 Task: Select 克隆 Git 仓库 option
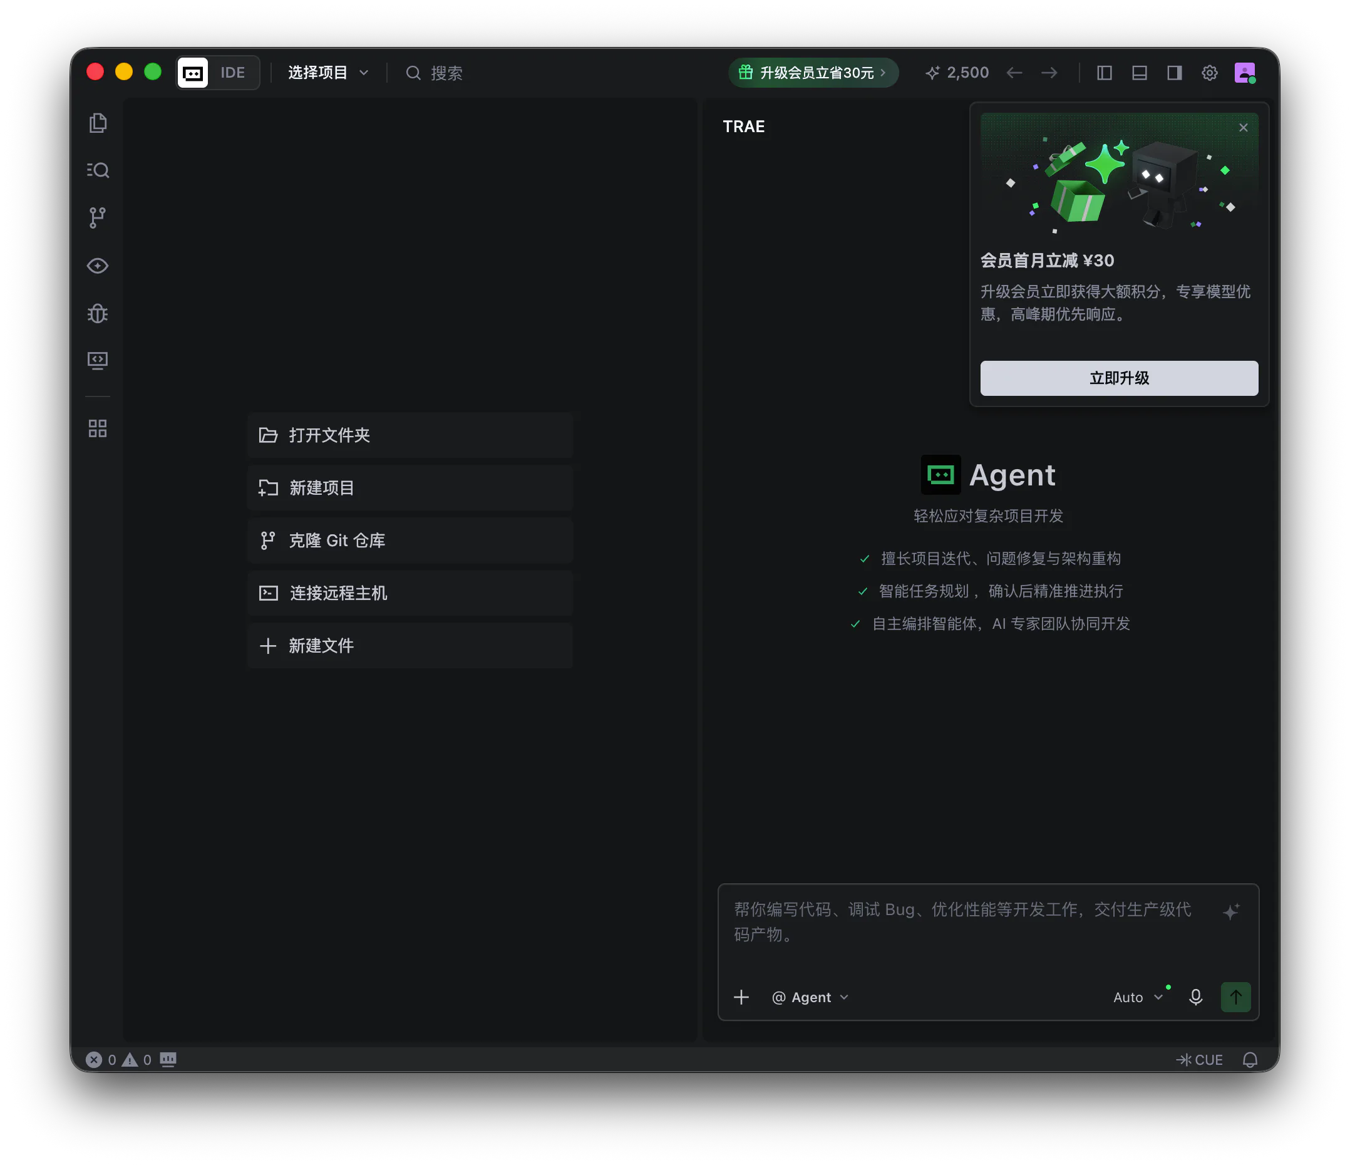410,540
